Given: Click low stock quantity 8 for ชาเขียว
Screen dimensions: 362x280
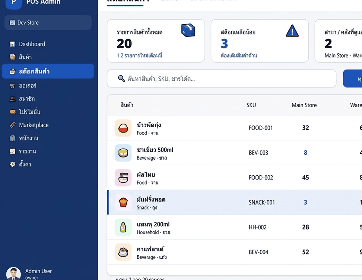Looking at the screenshot, I should tap(305, 153).
